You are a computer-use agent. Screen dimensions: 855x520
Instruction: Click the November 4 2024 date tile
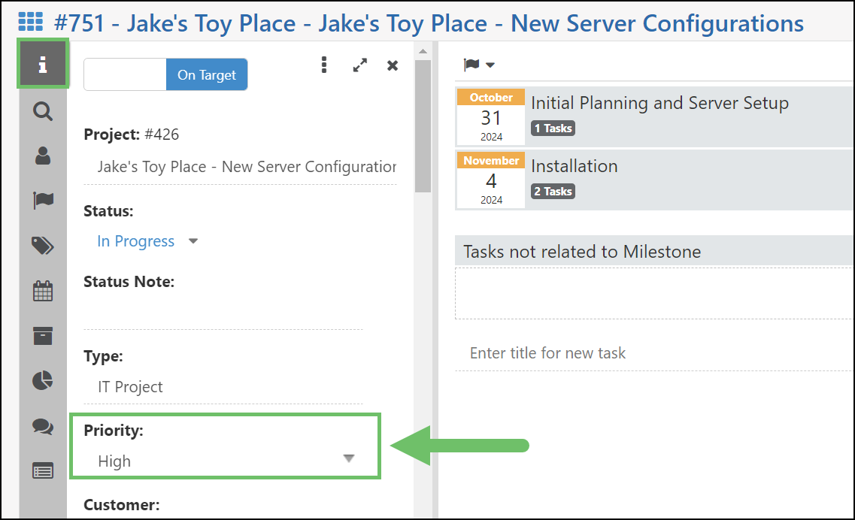[x=491, y=180]
